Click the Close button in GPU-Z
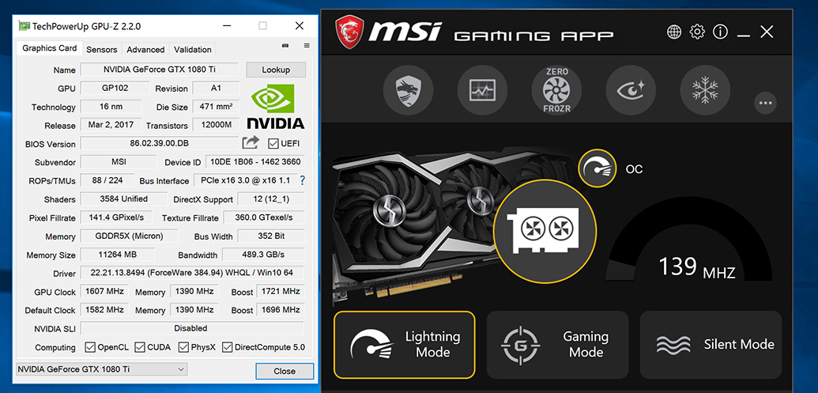 point(285,371)
